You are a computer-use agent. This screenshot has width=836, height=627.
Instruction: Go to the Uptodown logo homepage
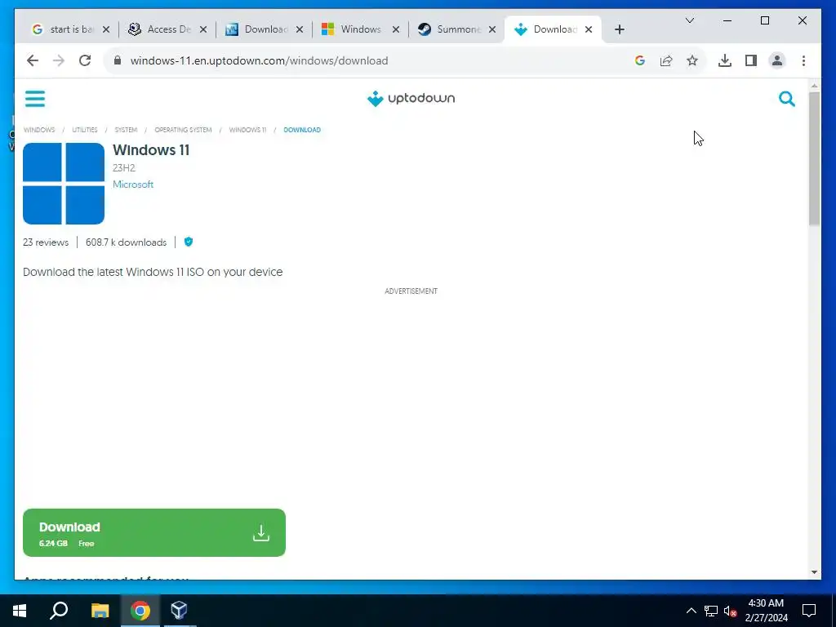click(411, 99)
